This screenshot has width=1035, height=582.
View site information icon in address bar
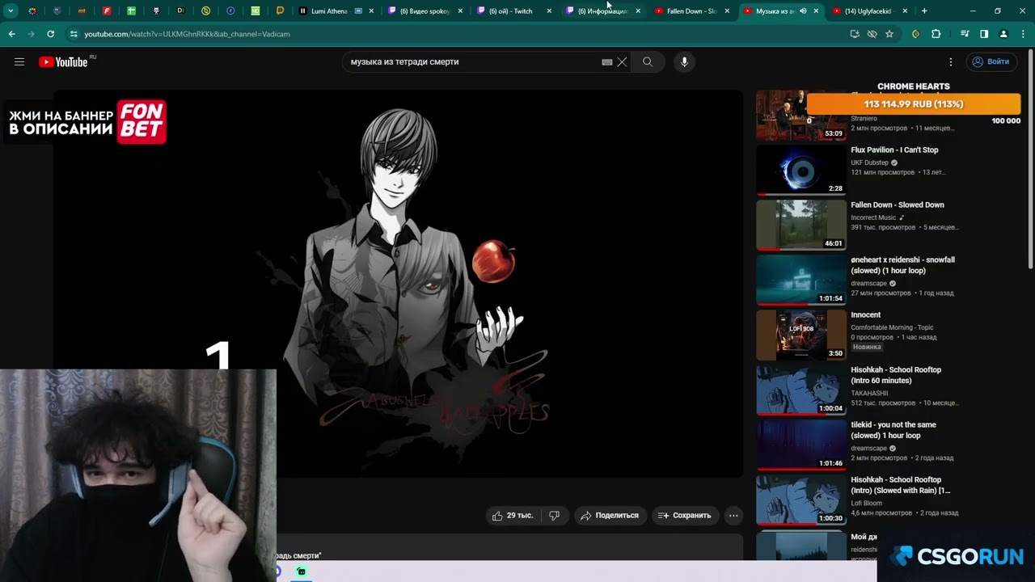tap(74, 34)
